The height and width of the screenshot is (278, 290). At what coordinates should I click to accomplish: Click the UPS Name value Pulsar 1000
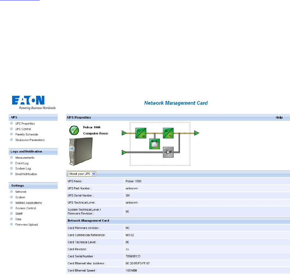tap(133, 181)
